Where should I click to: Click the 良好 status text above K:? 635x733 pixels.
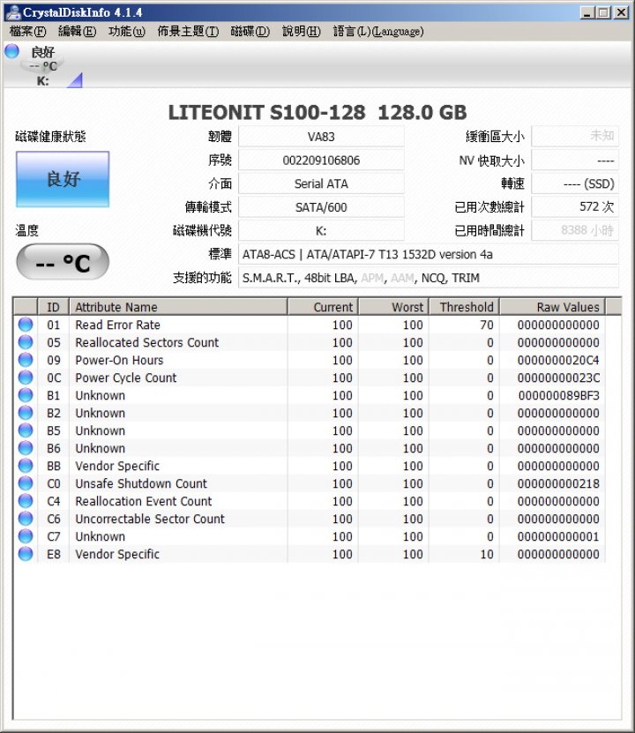(42, 52)
